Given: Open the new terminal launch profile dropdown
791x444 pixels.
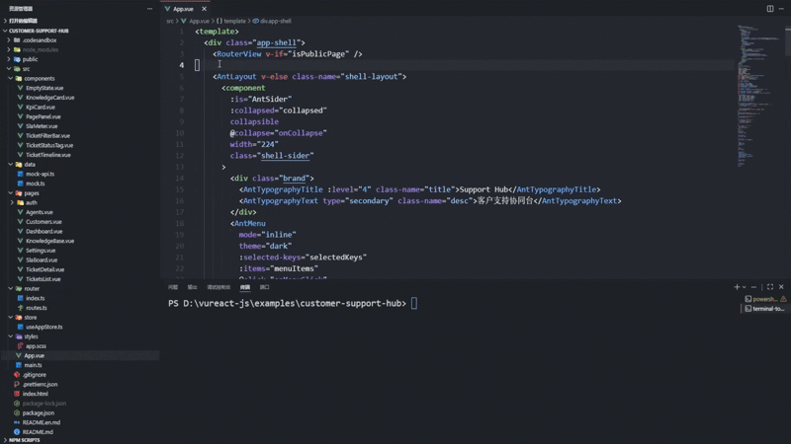Looking at the screenshot, I should pyautogui.click(x=745, y=287).
